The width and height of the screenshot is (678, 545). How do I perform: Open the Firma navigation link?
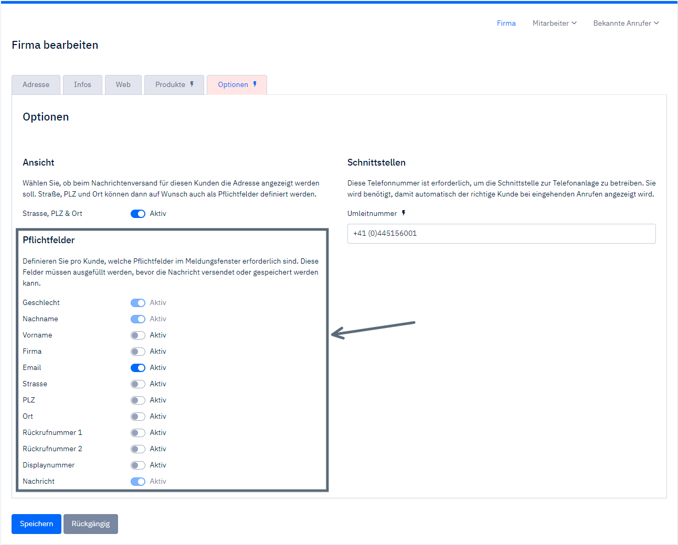[506, 23]
